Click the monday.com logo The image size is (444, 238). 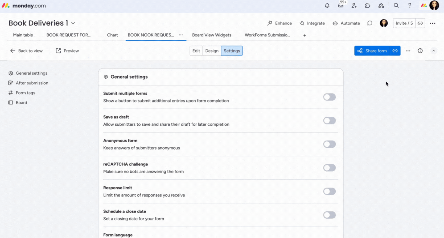coord(24,6)
